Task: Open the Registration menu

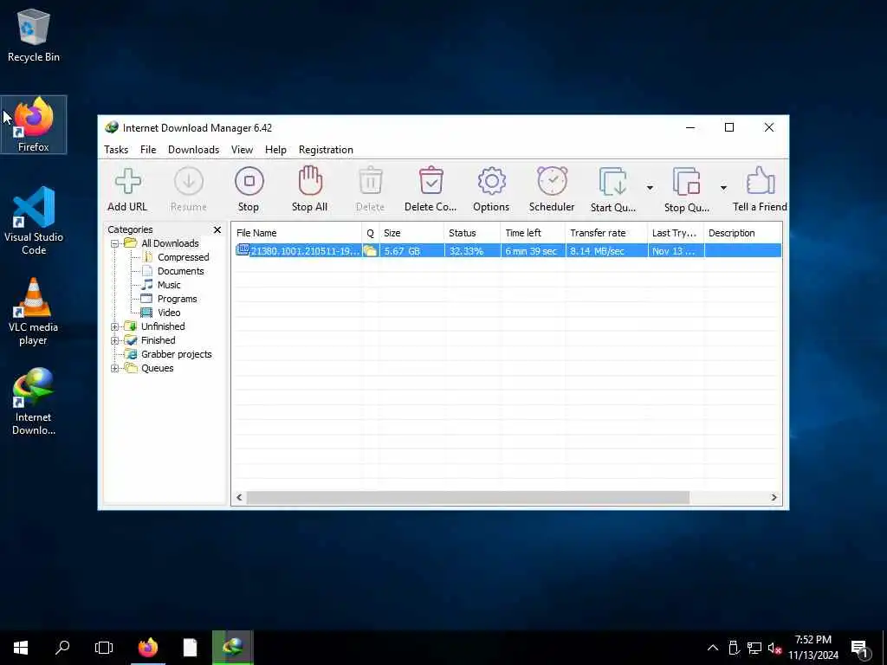Action: 326,150
